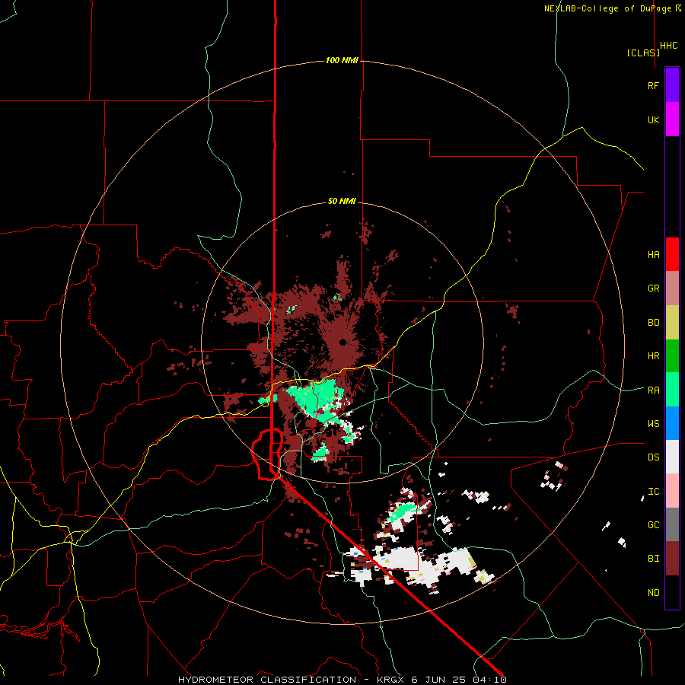Click the WS blue legend swatch
This screenshot has width=685, height=685.
[x=672, y=423]
